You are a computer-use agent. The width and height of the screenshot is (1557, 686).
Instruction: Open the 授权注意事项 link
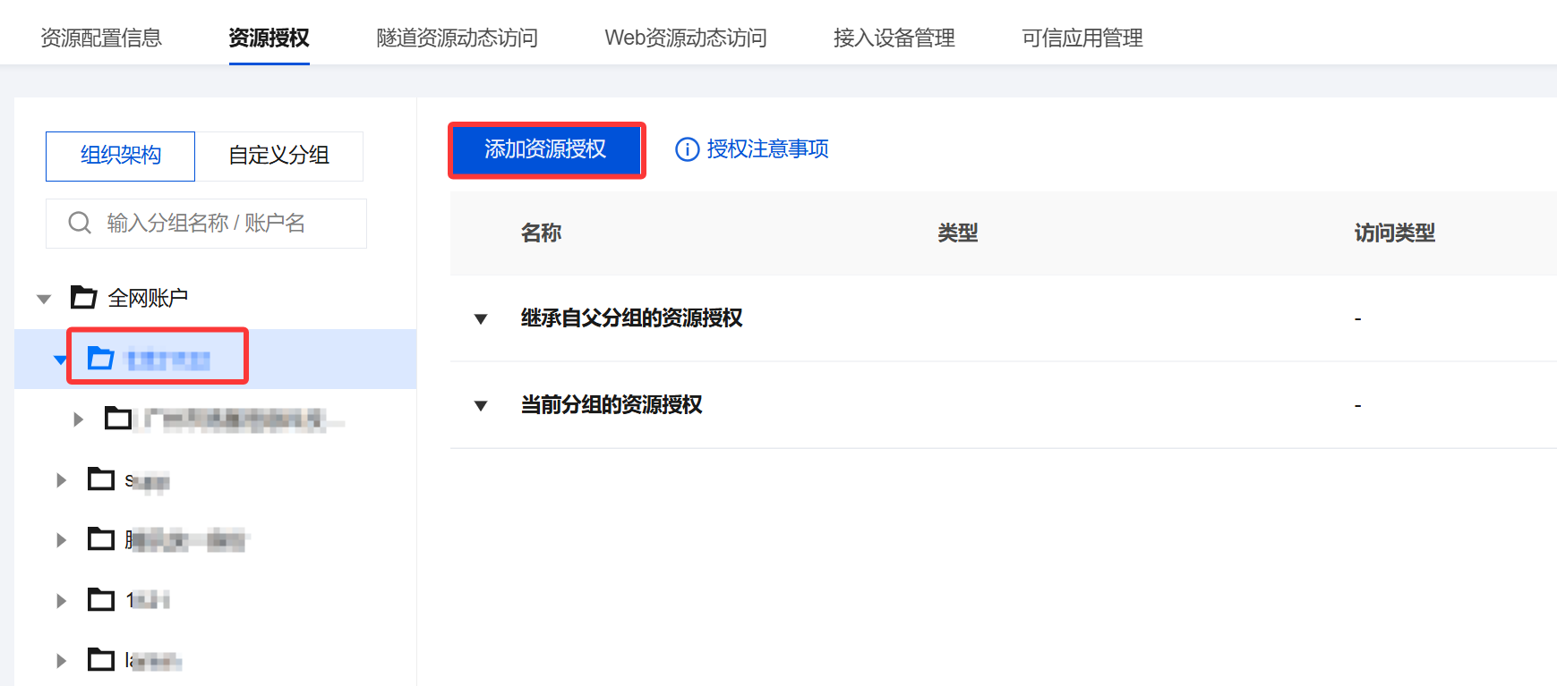pos(767,148)
